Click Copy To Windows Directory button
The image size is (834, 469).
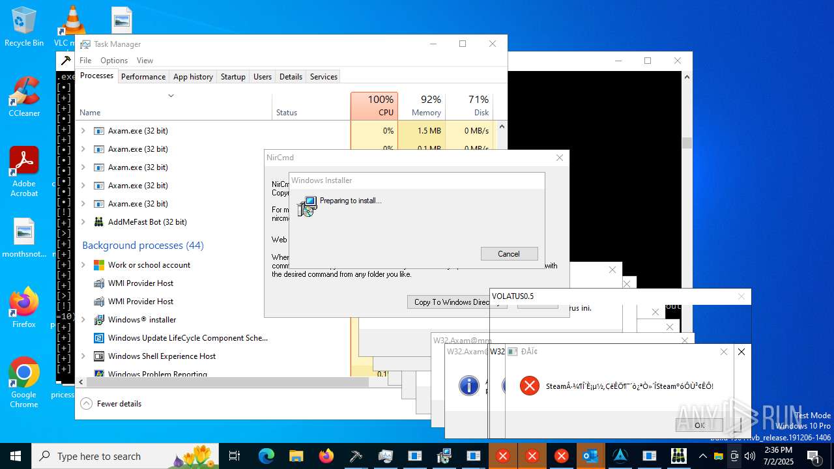457,302
